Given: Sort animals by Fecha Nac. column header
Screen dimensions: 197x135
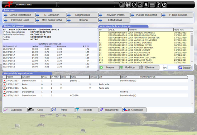Looking at the screenshot, I should [x=183, y=30].
